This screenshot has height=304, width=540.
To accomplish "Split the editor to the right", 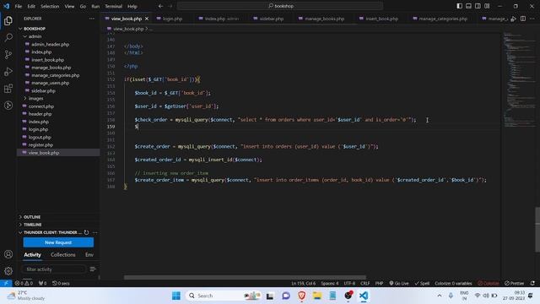I will point(523,19).
